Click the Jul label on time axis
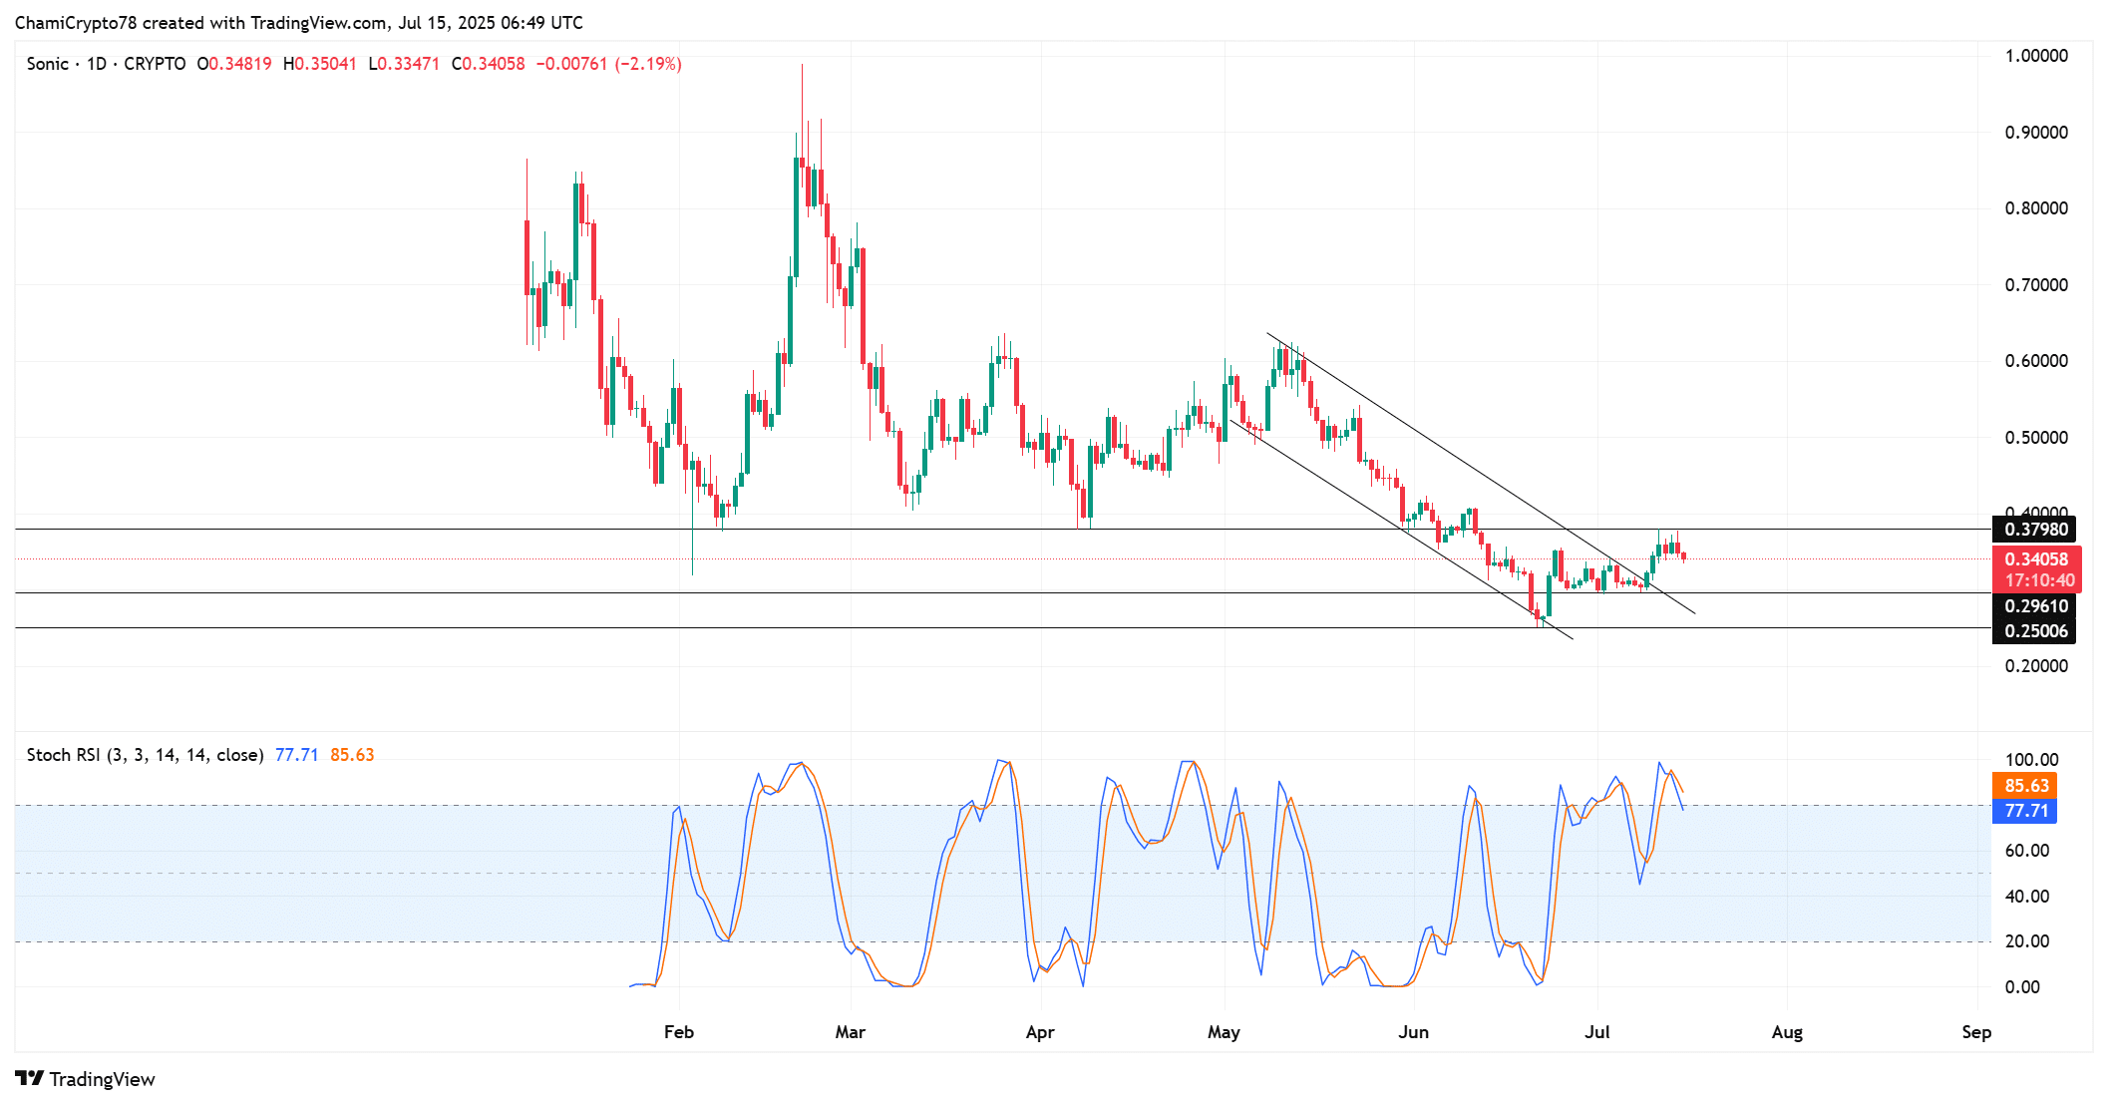Screen dimensions: 2108x1105 1596,1032
